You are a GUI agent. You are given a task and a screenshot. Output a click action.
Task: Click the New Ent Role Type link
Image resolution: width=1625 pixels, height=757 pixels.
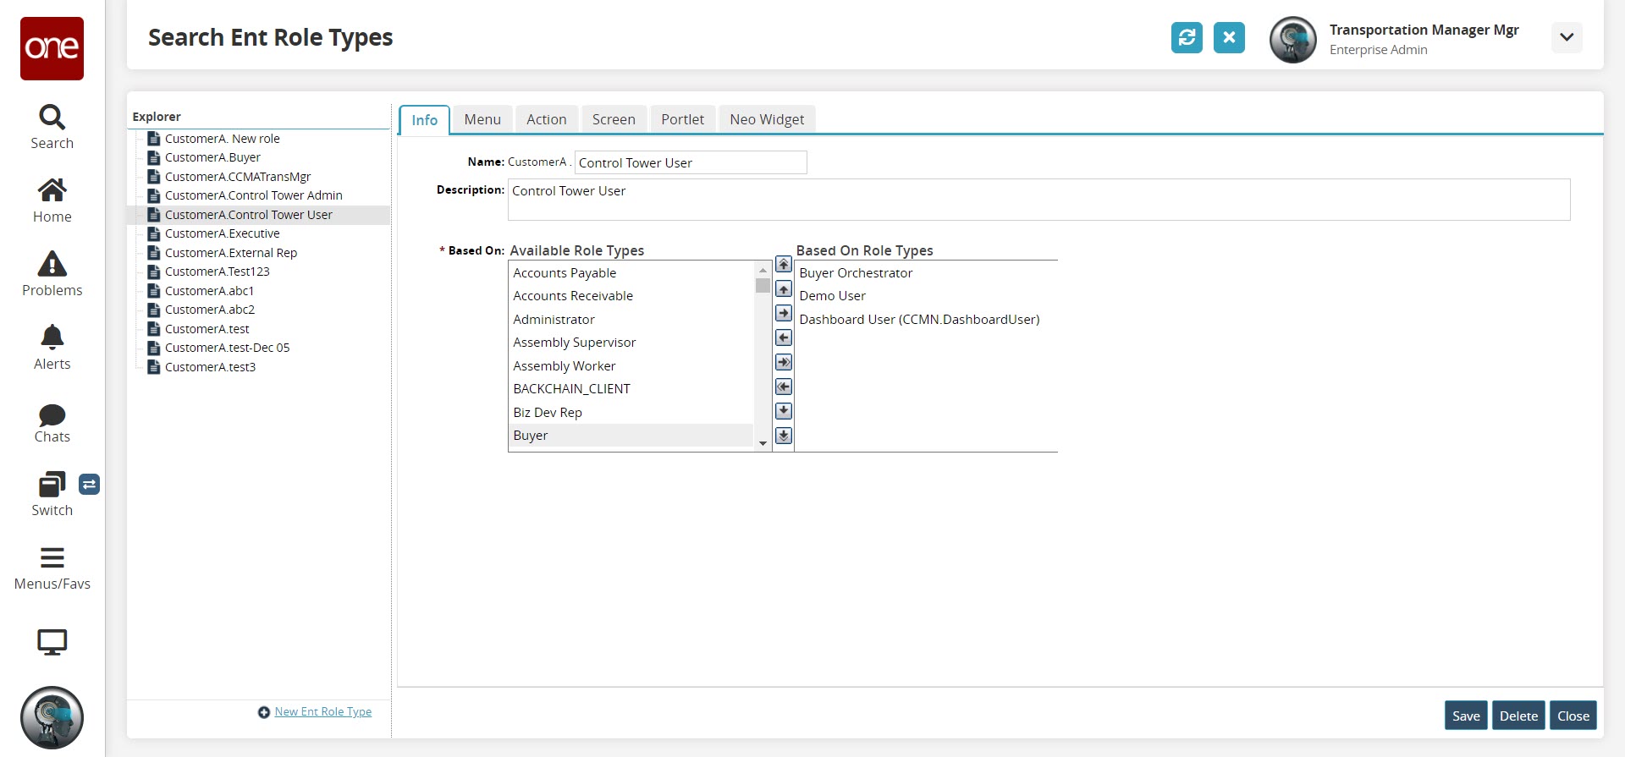(x=322, y=712)
